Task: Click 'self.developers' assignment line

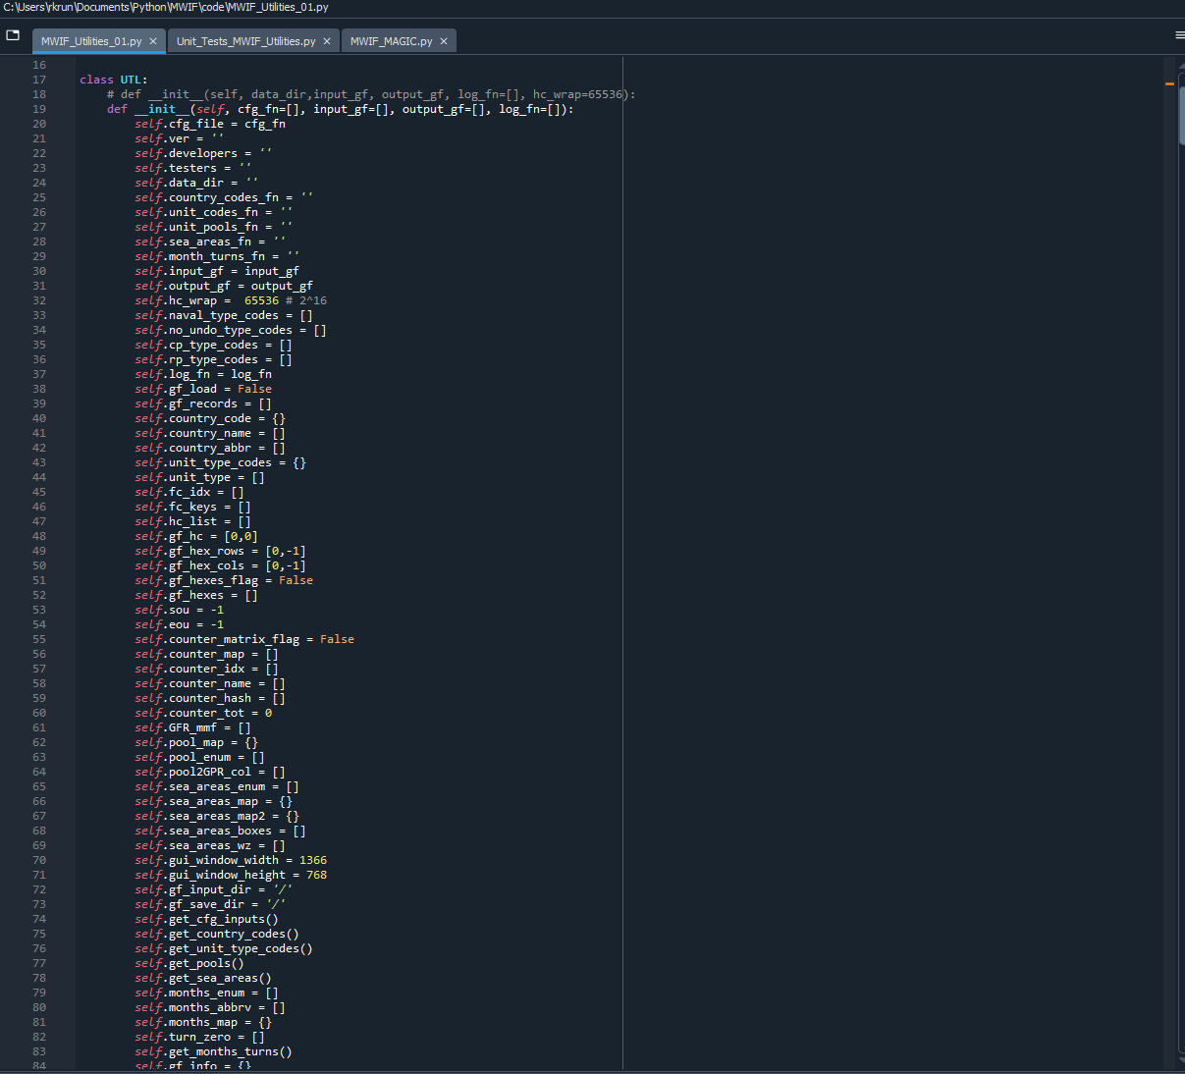Action: 203,153
